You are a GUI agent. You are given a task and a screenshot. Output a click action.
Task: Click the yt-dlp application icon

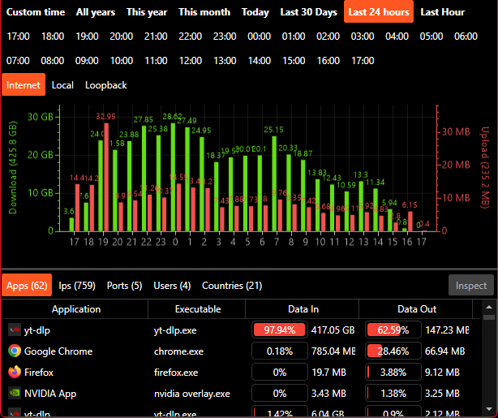[x=15, y=330]
